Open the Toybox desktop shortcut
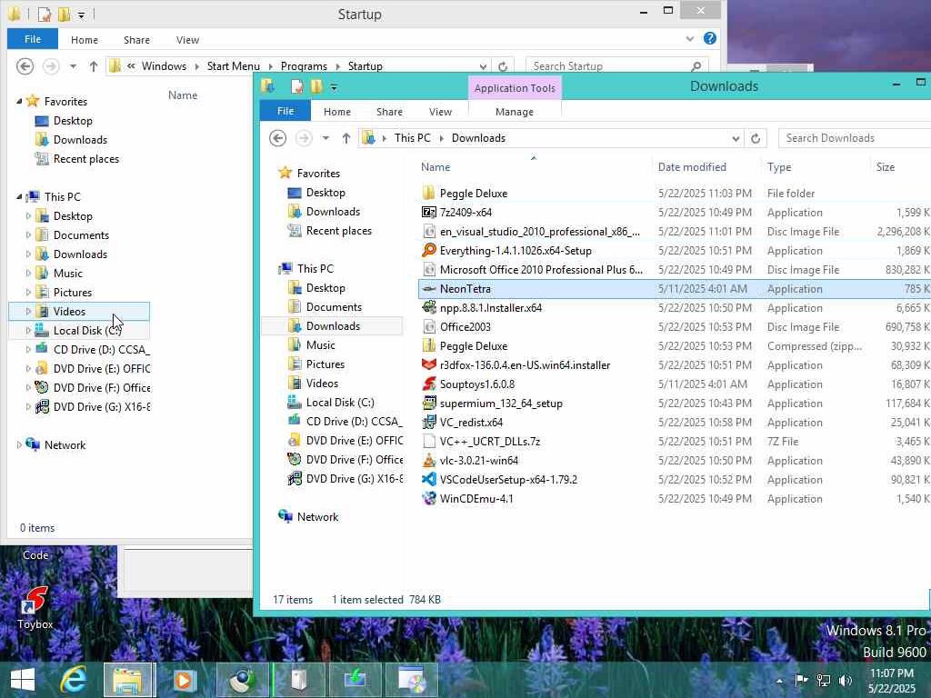 [x=35, y=607]
